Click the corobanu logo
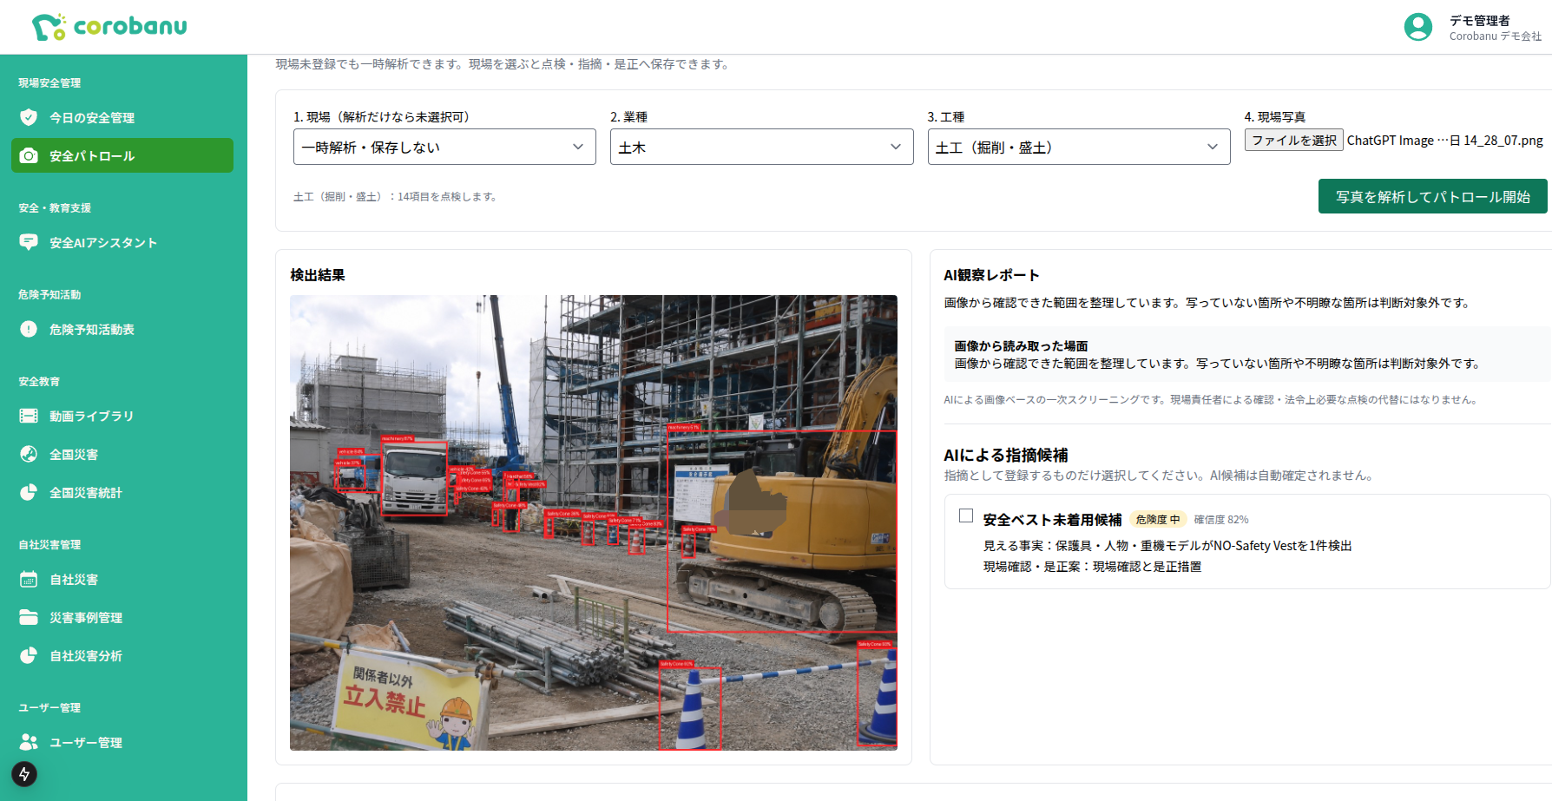 coord(109,27)
